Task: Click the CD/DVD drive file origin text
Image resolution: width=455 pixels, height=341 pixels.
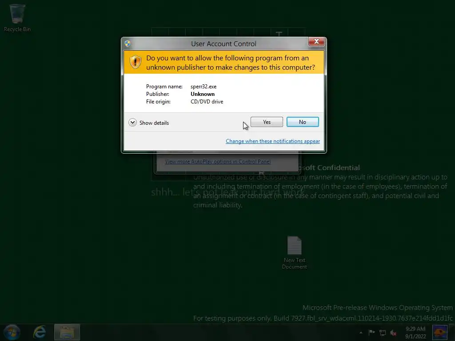Action: click(207, 102)
